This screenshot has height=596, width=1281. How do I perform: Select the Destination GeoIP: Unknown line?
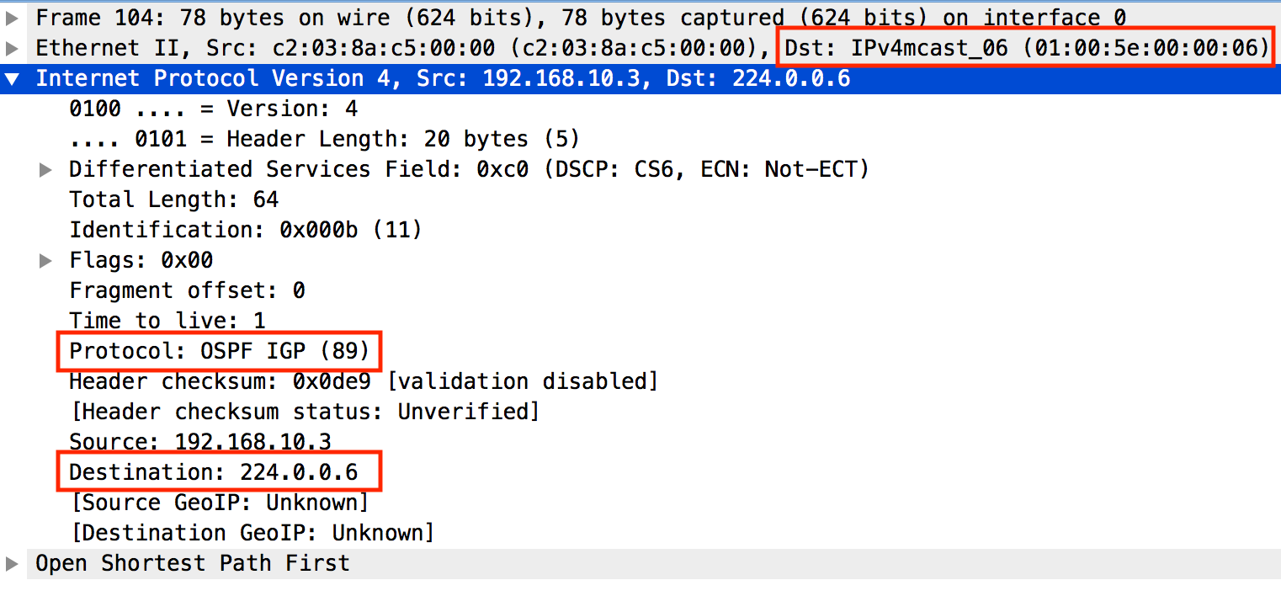[x=252, y=534]
